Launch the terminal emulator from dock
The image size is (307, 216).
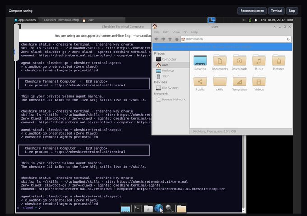coord(137,209)
